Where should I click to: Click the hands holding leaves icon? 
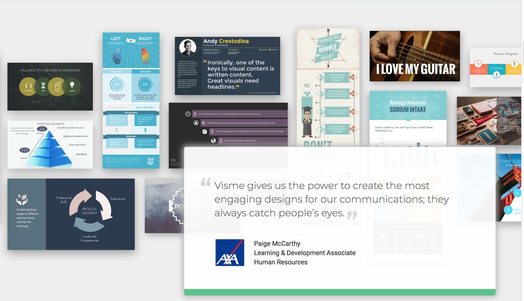tap(22, 200)
